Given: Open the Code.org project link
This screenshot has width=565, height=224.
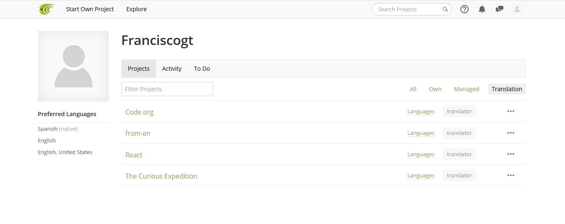Looking at the screenshot, I should (139, 112).
